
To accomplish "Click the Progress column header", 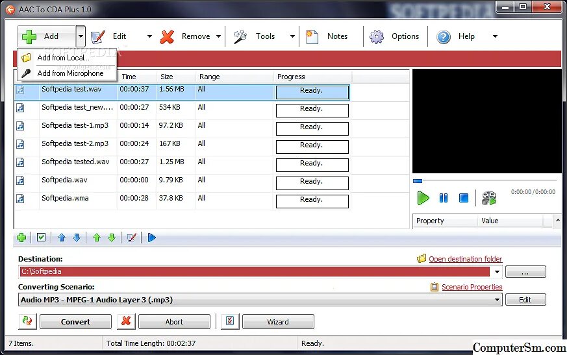I will click(313, 77).
